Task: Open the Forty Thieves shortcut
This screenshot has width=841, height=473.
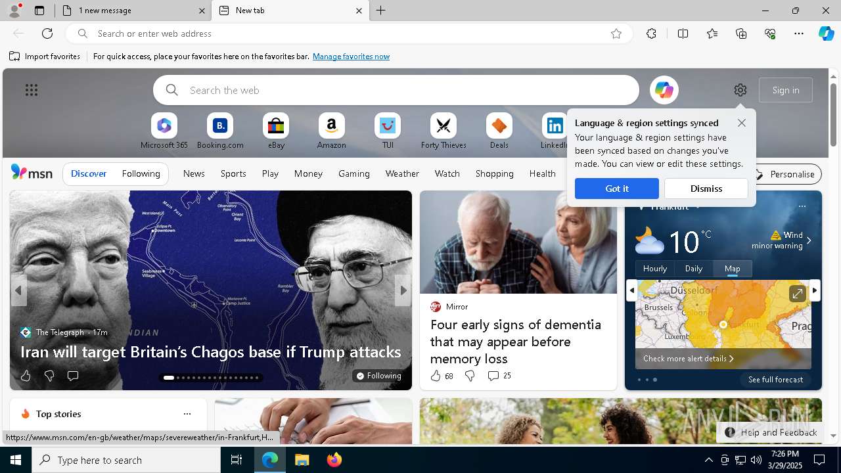Action: (x=443, y=131)
